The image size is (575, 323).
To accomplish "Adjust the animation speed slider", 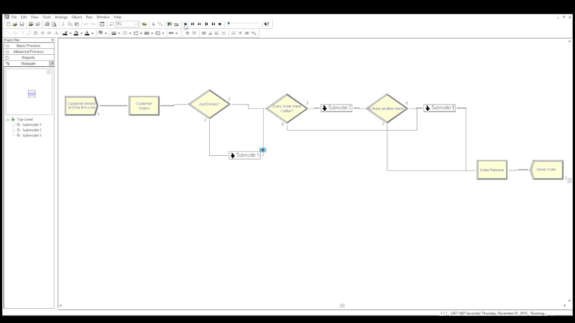I will click(229, 24).
